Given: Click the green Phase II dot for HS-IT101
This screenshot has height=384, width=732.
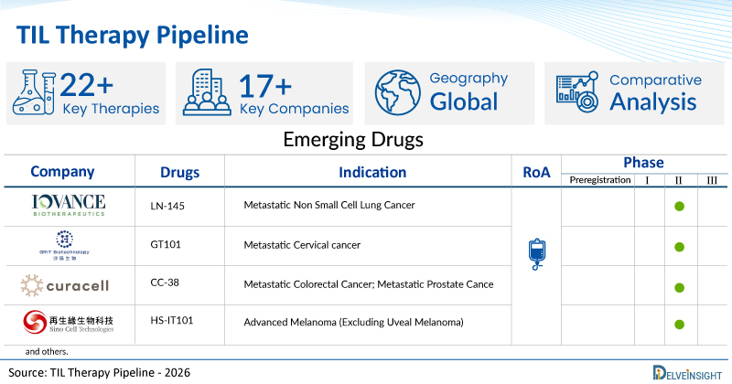Looking at the screenshot, I should pos(679,325).
